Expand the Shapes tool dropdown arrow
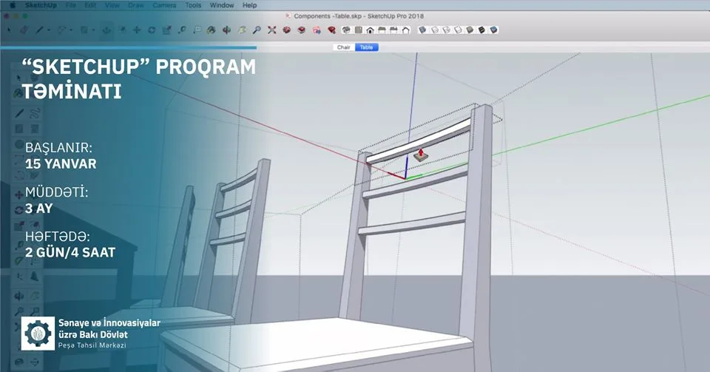The width and height of the screenshot is (710, 372). click(93, 30)
